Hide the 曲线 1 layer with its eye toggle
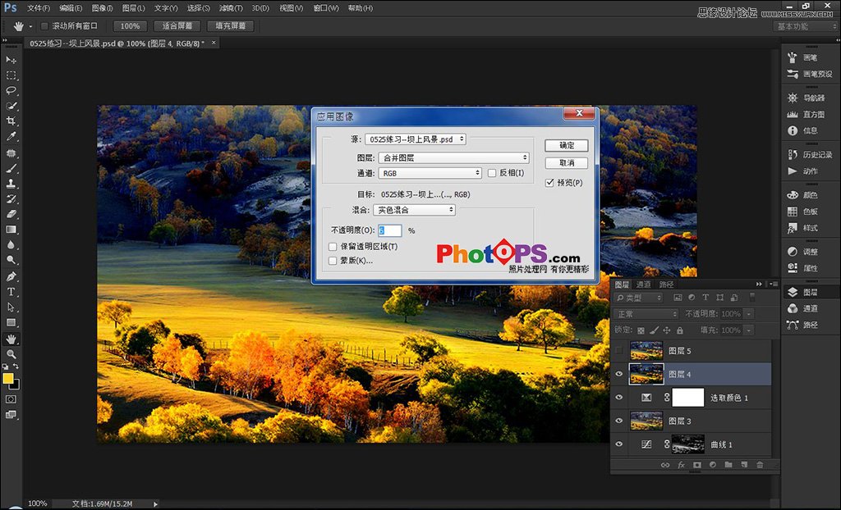The width and height of the screenshot is (841, 510). tap(619, 444)
